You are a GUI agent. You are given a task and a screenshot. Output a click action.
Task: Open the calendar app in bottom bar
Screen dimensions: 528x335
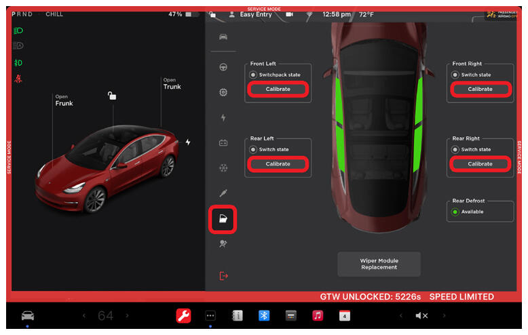coord(345,315)
